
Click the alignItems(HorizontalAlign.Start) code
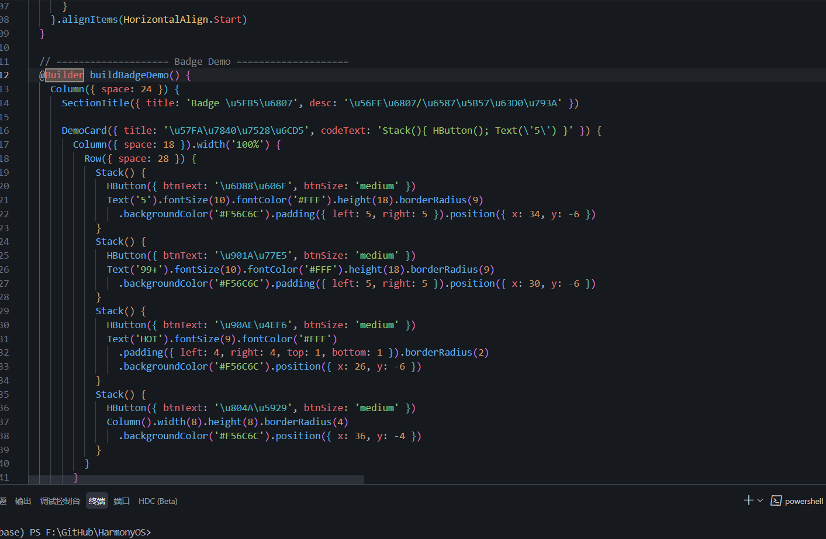[x=154, y=19]
